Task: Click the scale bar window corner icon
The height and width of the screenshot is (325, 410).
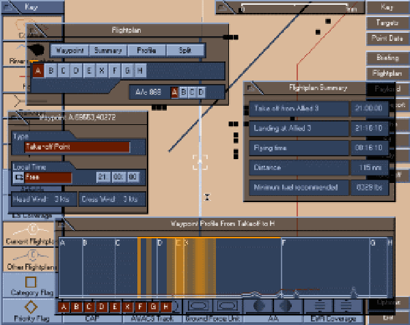Action: click(x=224, y=8)
